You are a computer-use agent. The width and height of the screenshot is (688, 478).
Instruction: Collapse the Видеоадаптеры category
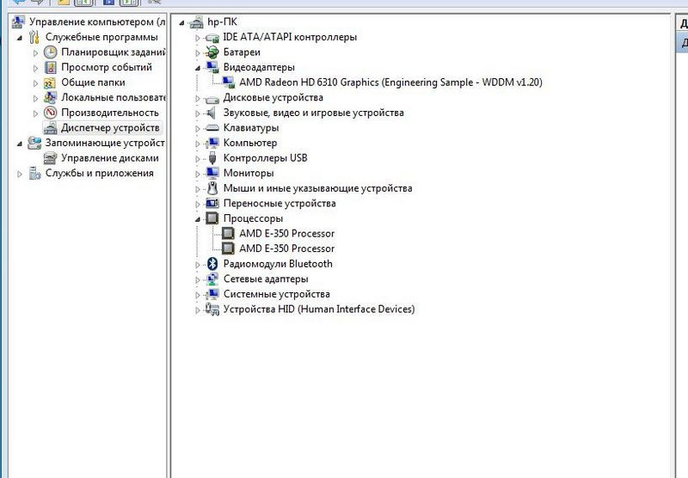(198, 67)
